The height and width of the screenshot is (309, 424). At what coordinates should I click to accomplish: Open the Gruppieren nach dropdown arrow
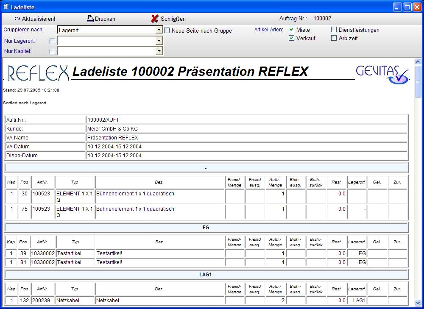(x=159, y=30)
